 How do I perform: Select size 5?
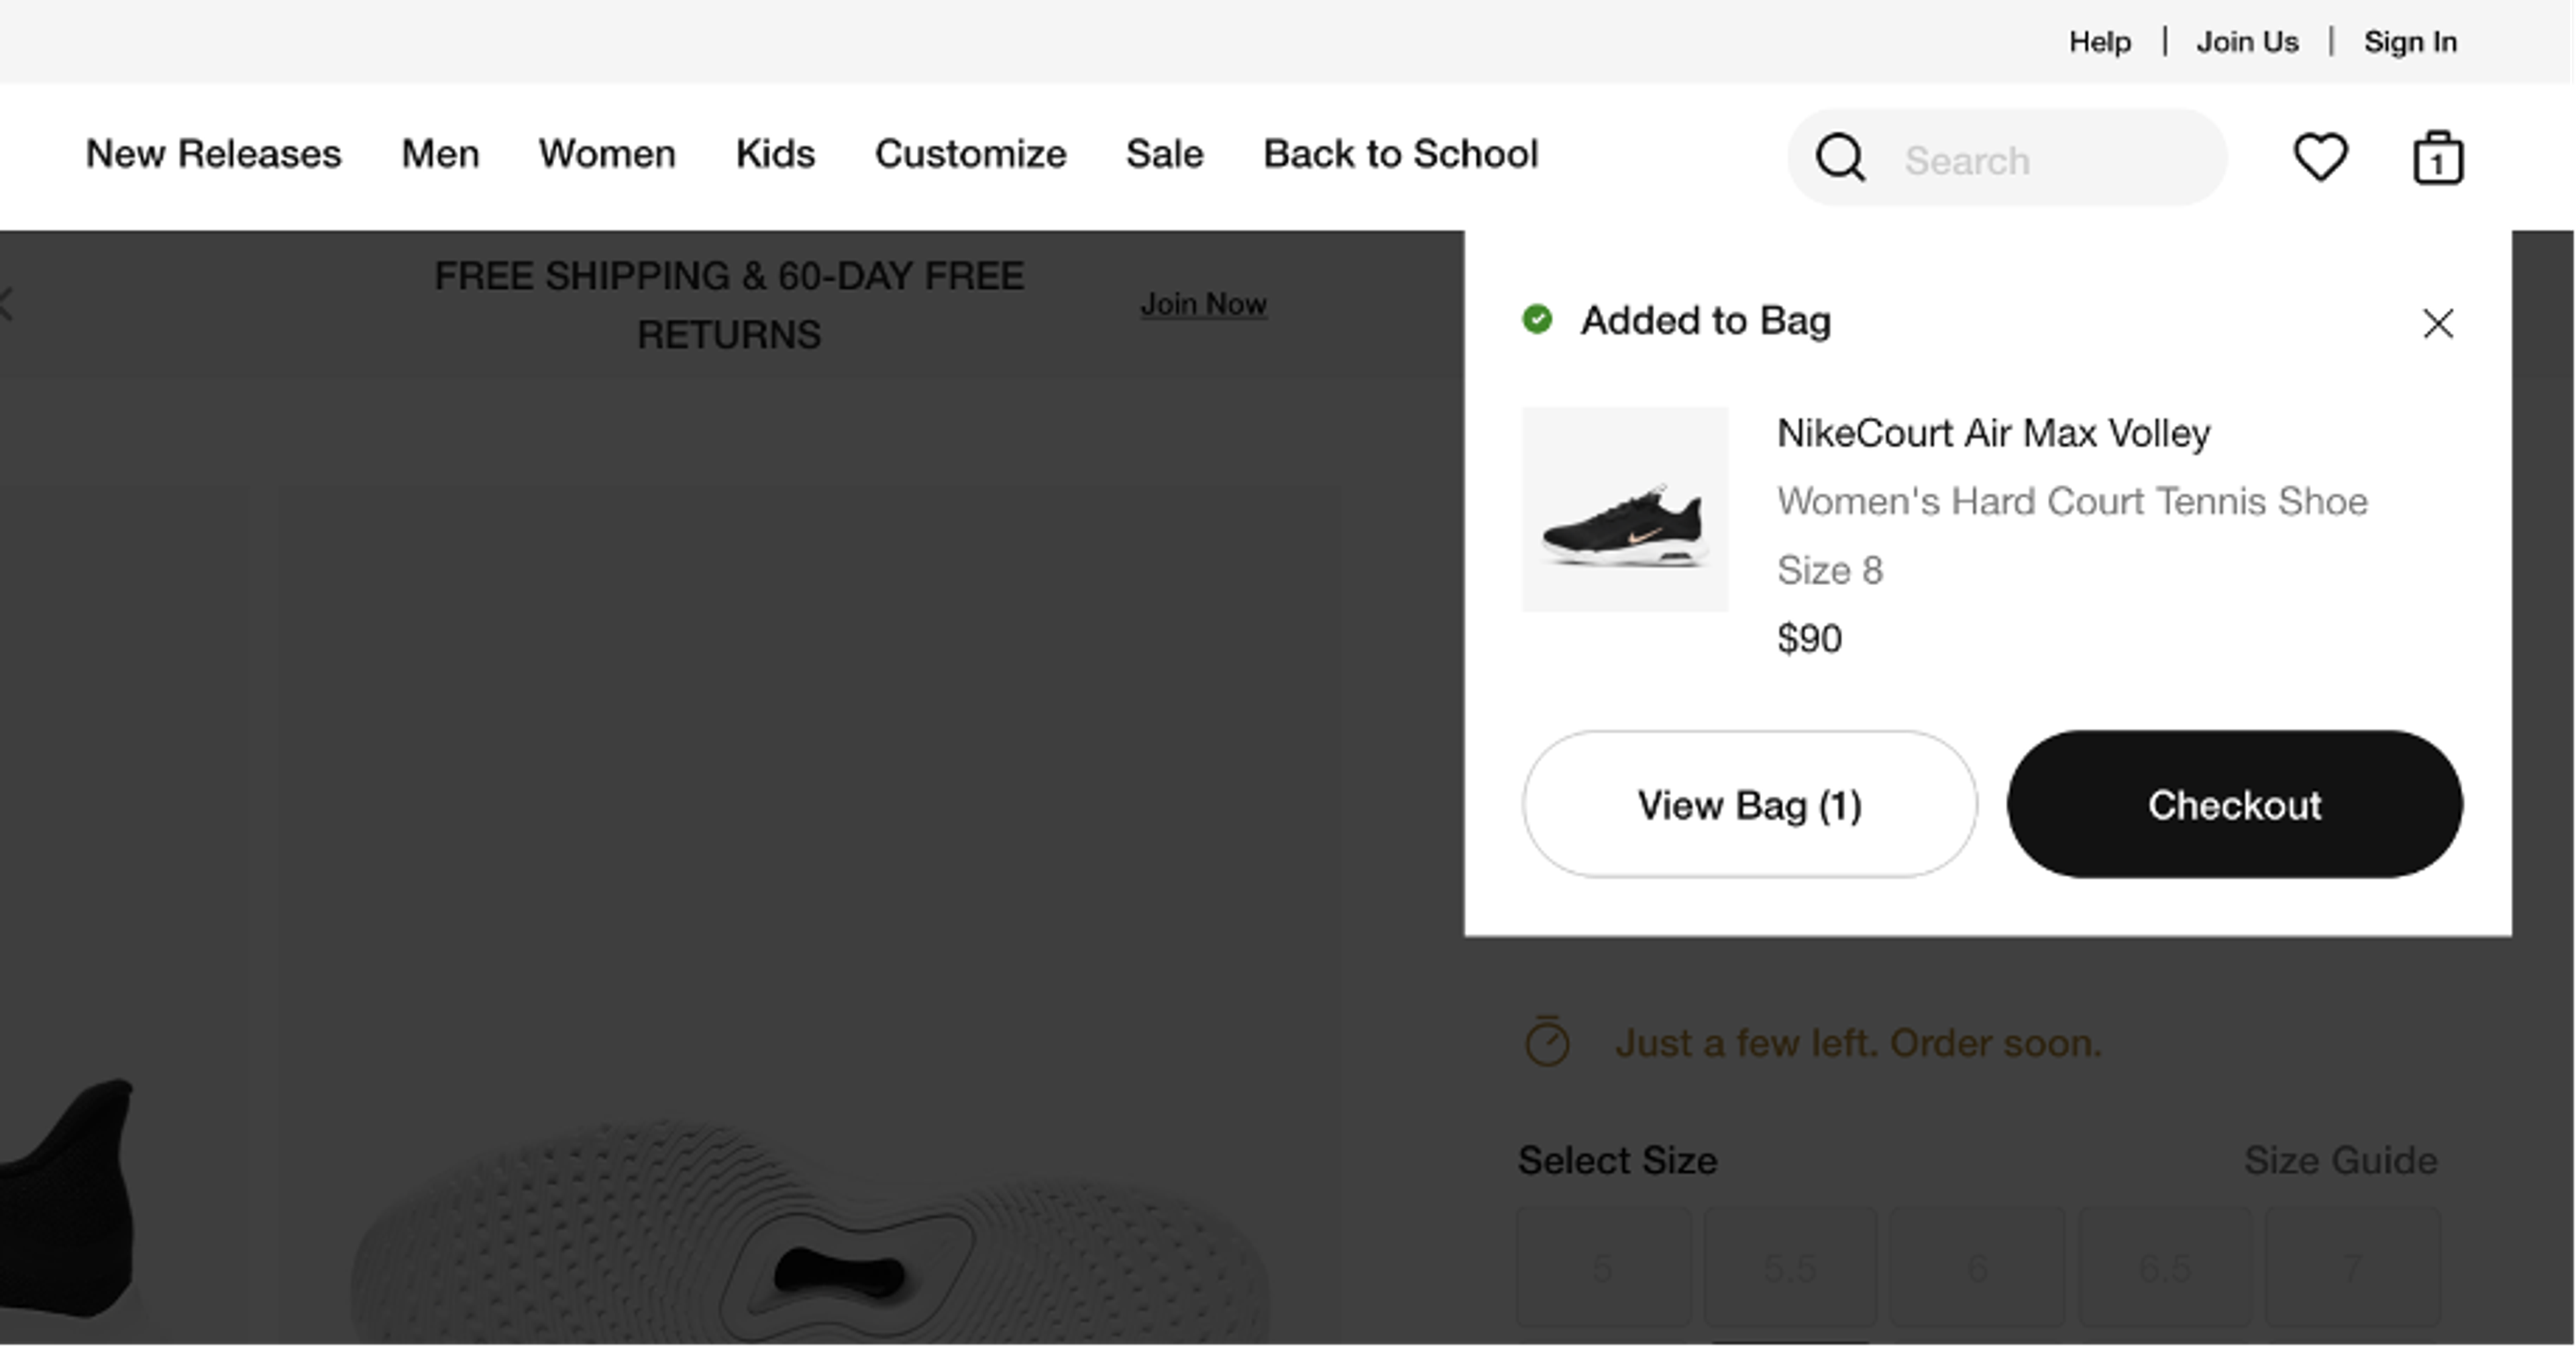[x=1603, y=1268]
